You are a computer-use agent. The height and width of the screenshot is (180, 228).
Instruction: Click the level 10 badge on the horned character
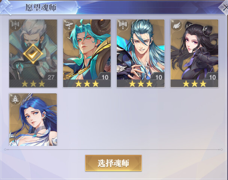[x=105, y=77]
